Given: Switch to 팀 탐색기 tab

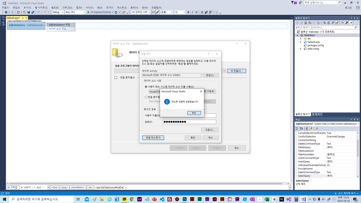Looking at the screenshot, I should pyautogui.click(x=317, y=114).
